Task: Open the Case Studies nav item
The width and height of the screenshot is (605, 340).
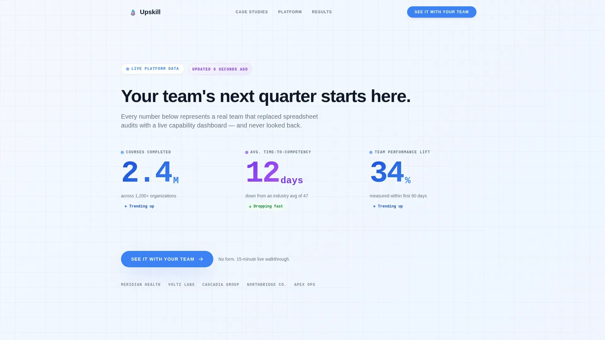Action: tap(251, 12)
